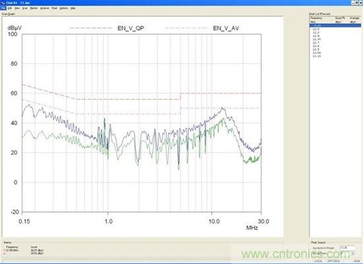Viewport: 363px width, 264px height.
Task: Open the Final menu
Action: click(54, 8)
